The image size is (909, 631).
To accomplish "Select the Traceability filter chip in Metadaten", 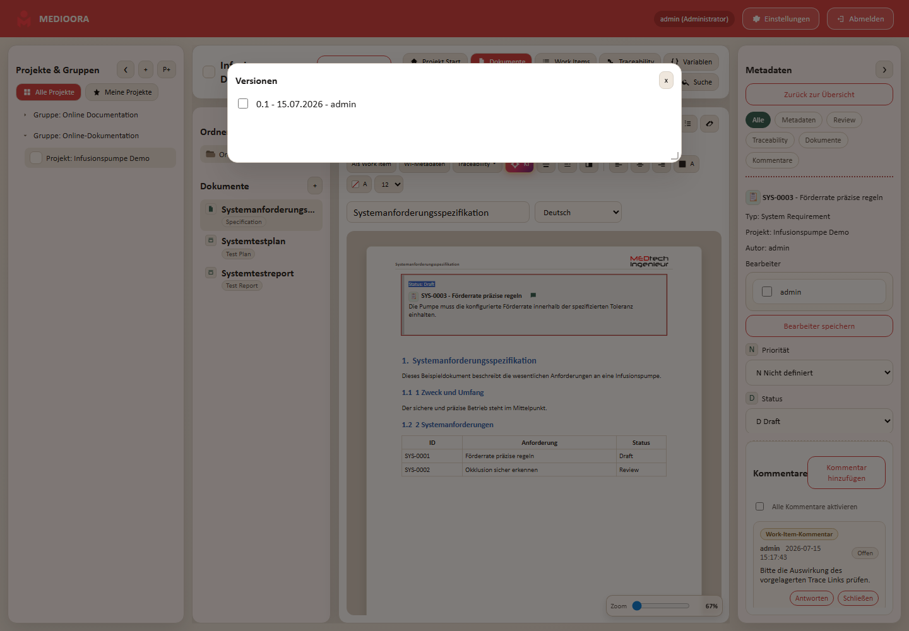I will (769, 140).
